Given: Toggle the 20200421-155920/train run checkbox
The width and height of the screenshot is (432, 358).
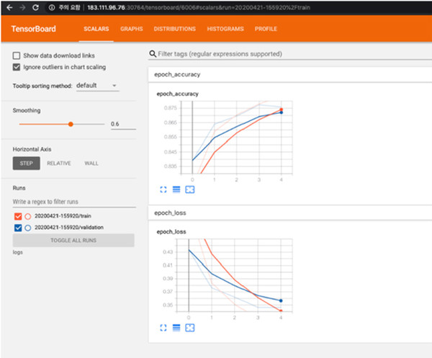Looking at the screenshot, I should (x=18, y=215).
